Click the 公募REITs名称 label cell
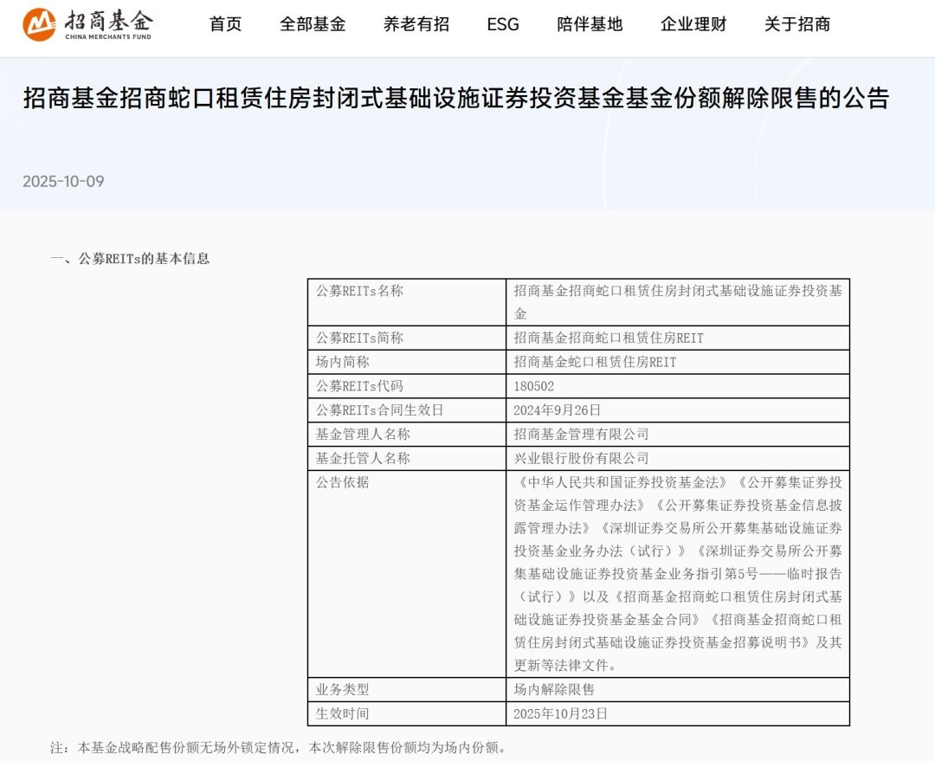 coord(407,302)
